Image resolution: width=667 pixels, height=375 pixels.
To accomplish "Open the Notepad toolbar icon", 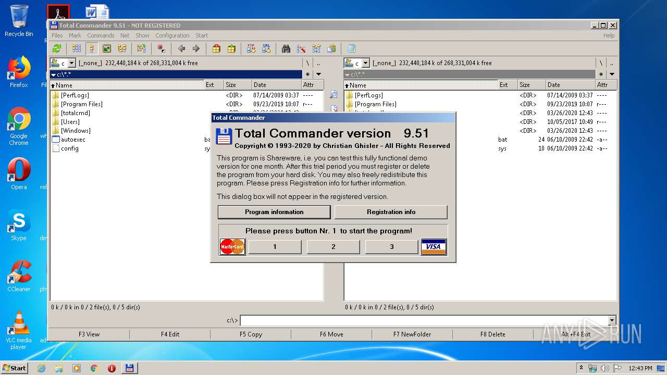I will (x=351, y=48).
